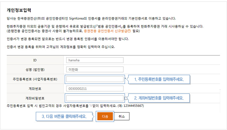Screen dimensions: 227x130
Task: Click the 성명 (법인명) label cell
Action: pyautogui.click(x=35, y=70)
